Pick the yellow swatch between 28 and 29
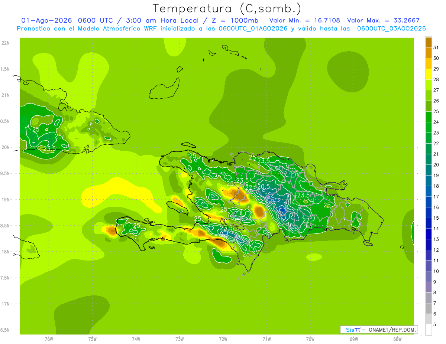Viewport: 446px width, 344px height. point(429,74)
